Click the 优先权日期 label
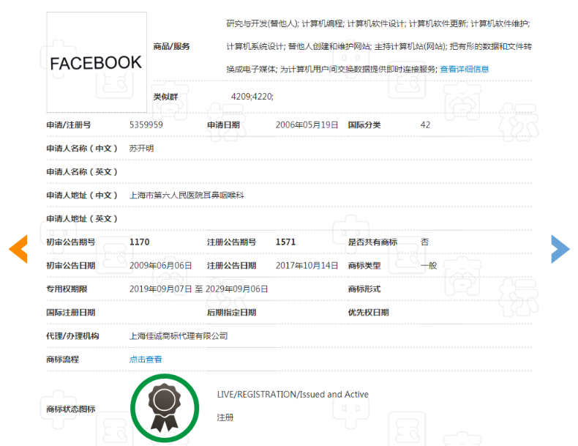Screen dimensions: 578x446 (368, 313)
